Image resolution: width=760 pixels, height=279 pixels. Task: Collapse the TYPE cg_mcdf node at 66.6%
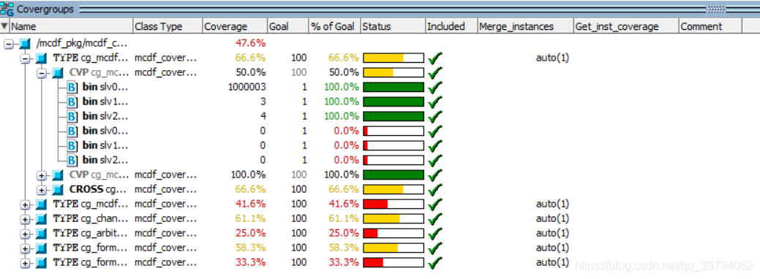pos(25,58)
